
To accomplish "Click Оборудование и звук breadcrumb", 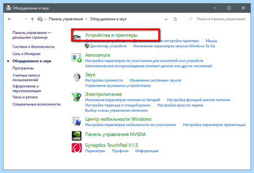I will 108,19.
